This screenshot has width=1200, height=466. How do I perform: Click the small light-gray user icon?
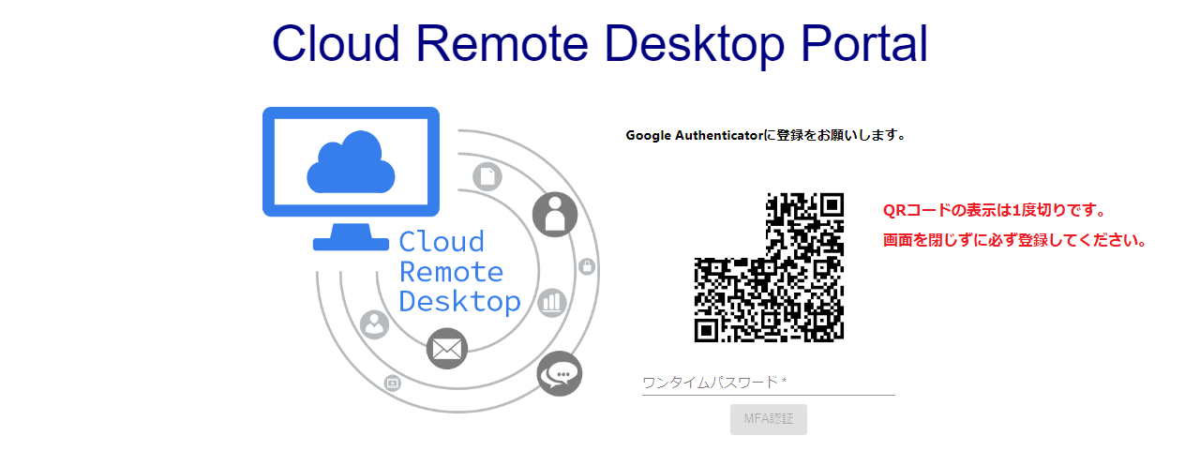point(375,324)
